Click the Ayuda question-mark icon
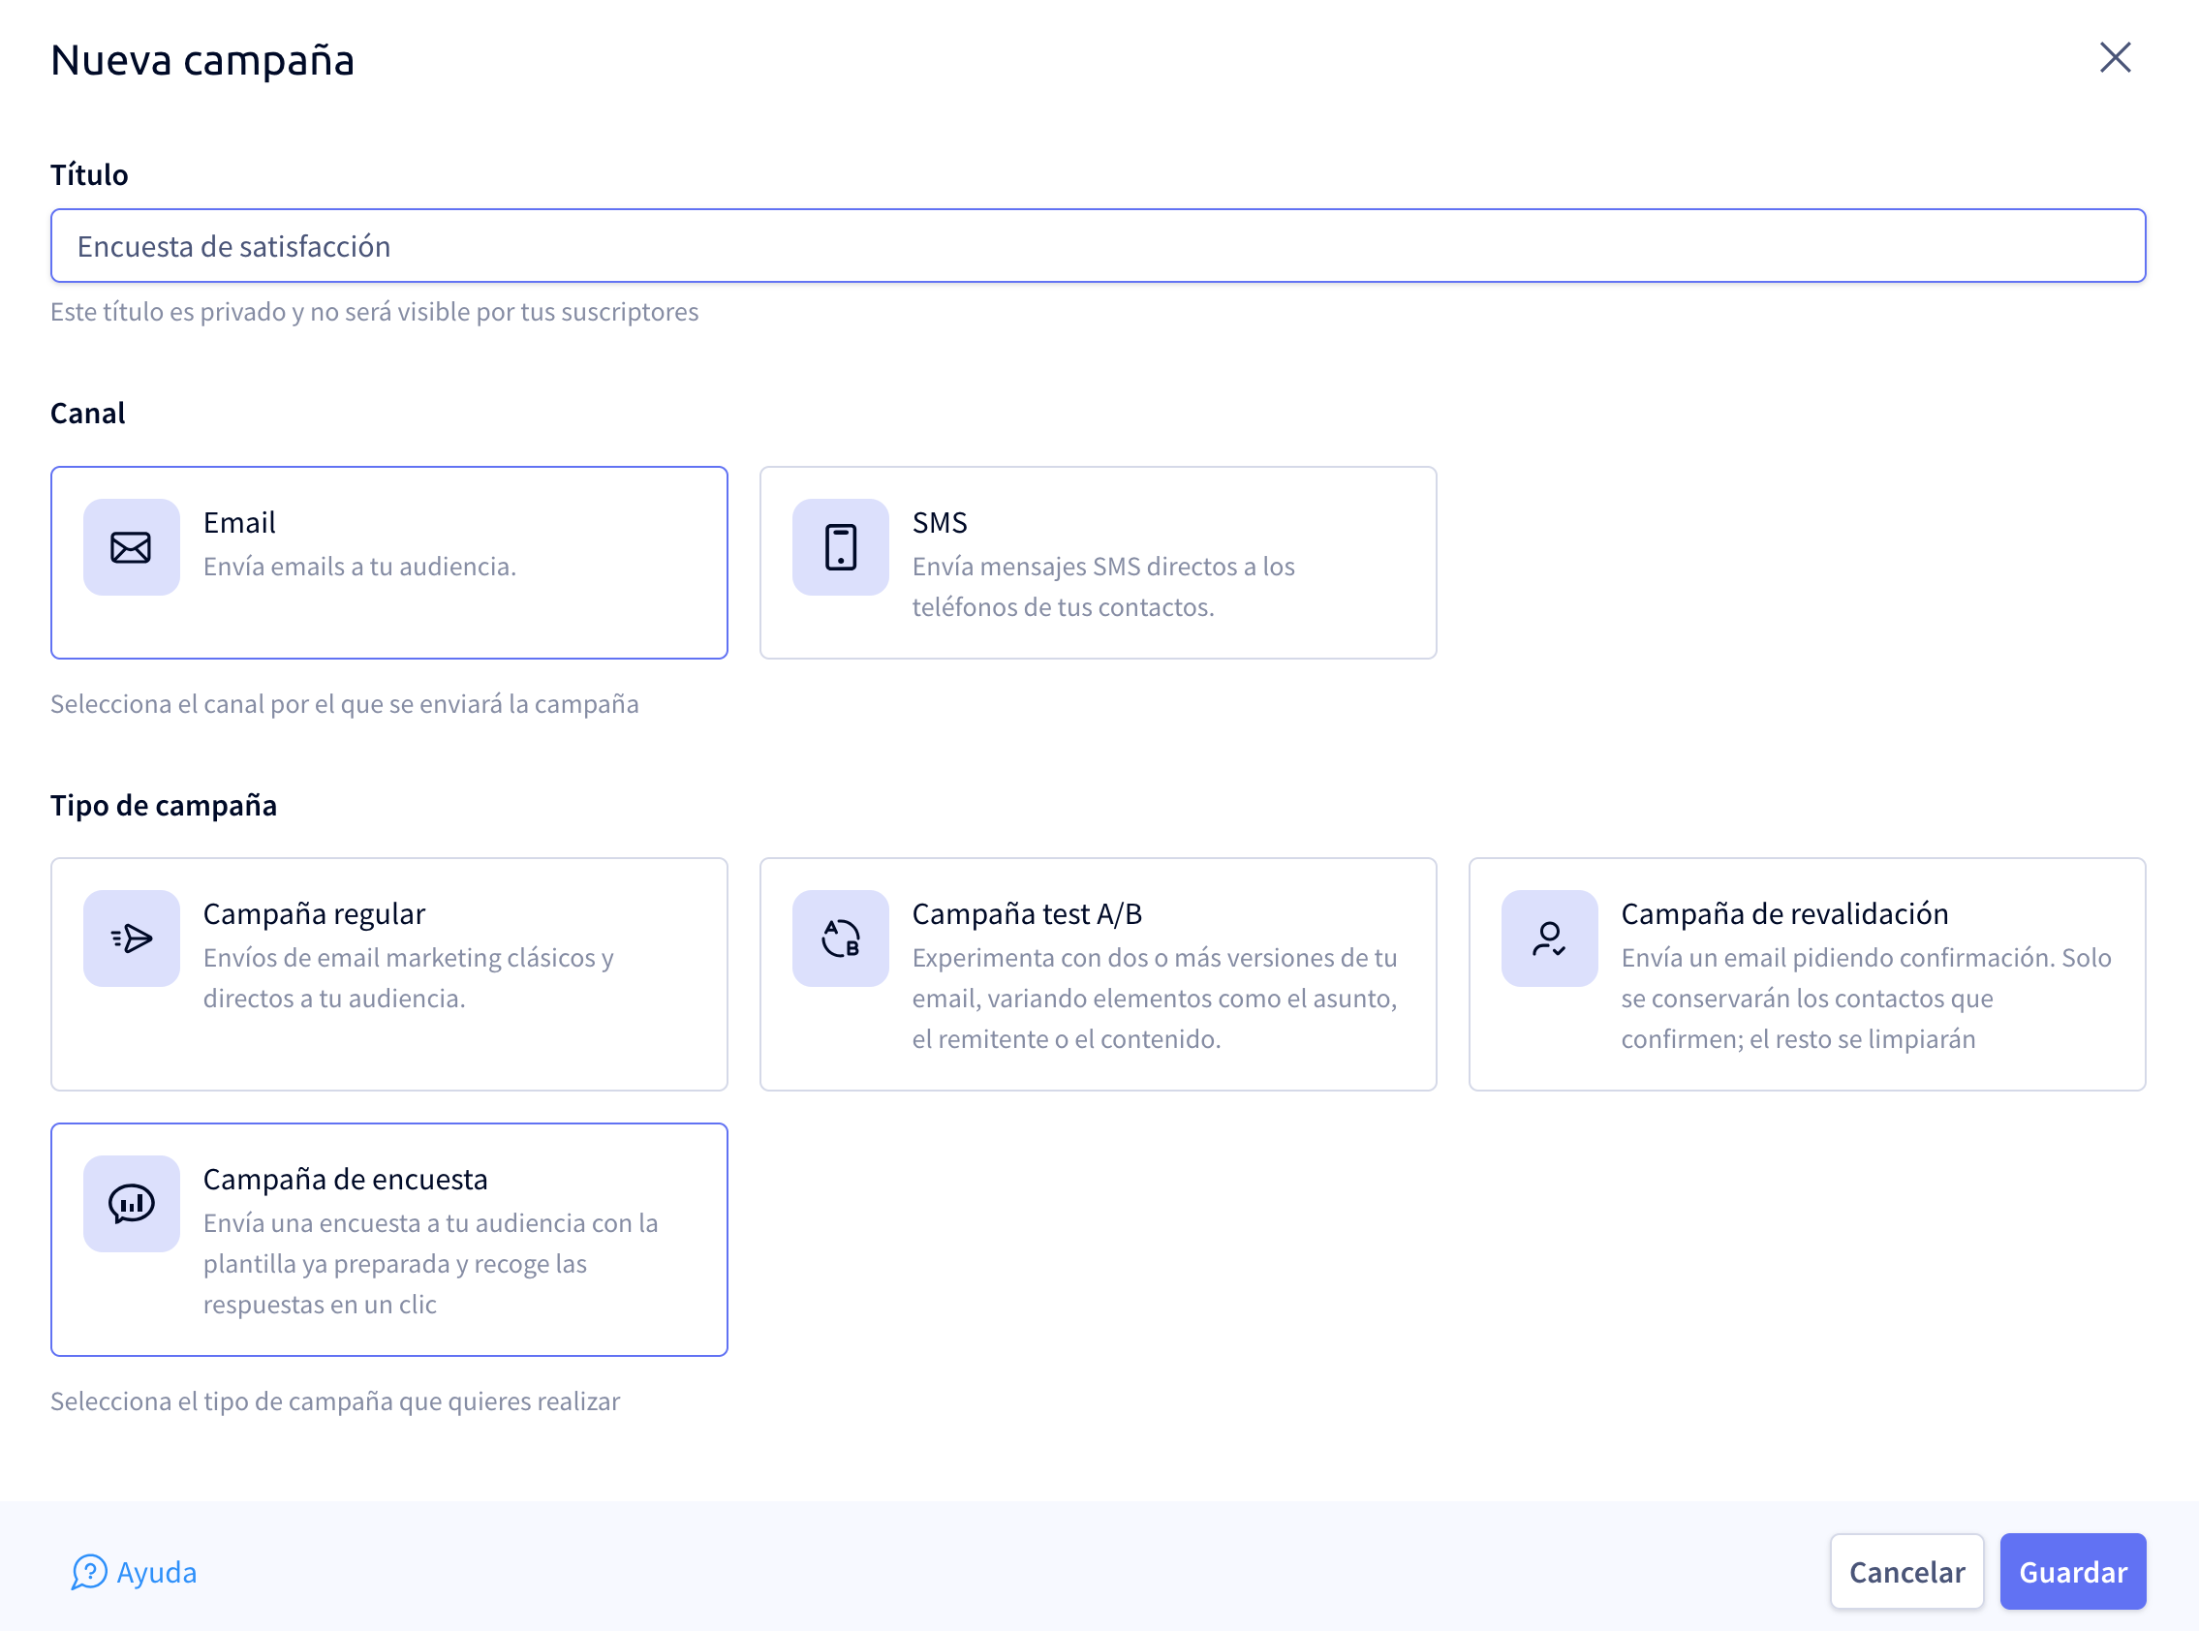 click(89, 1572)
